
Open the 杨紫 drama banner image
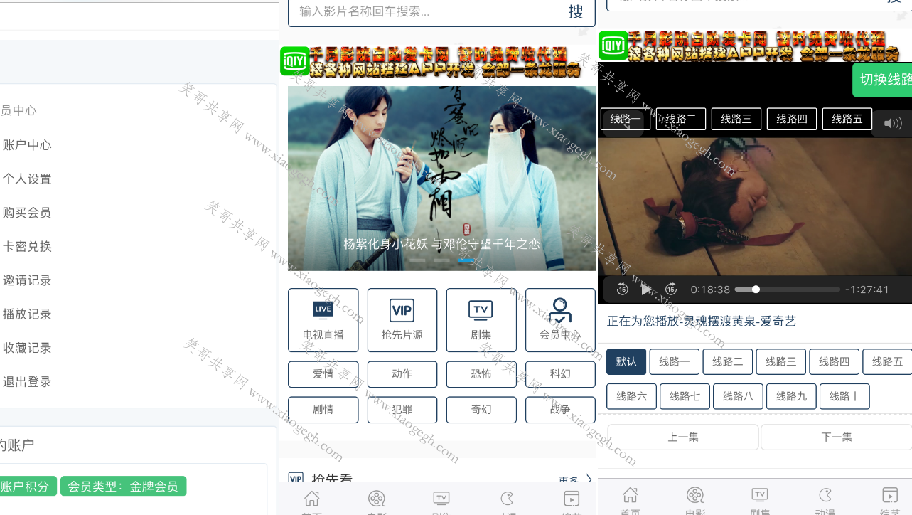(441, 179)
